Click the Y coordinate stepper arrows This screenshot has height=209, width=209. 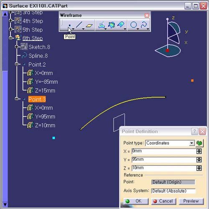coord(199,160)
